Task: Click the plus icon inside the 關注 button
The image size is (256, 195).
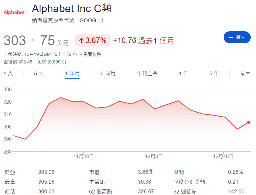Action: pos(231,37)
